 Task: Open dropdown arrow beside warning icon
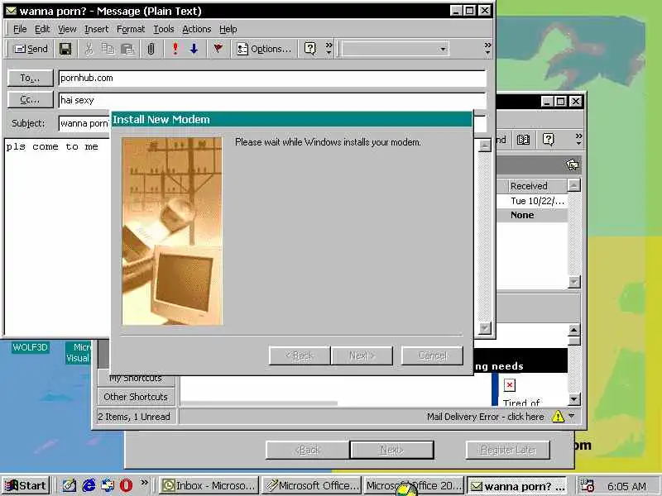click(x=572, y=417)
